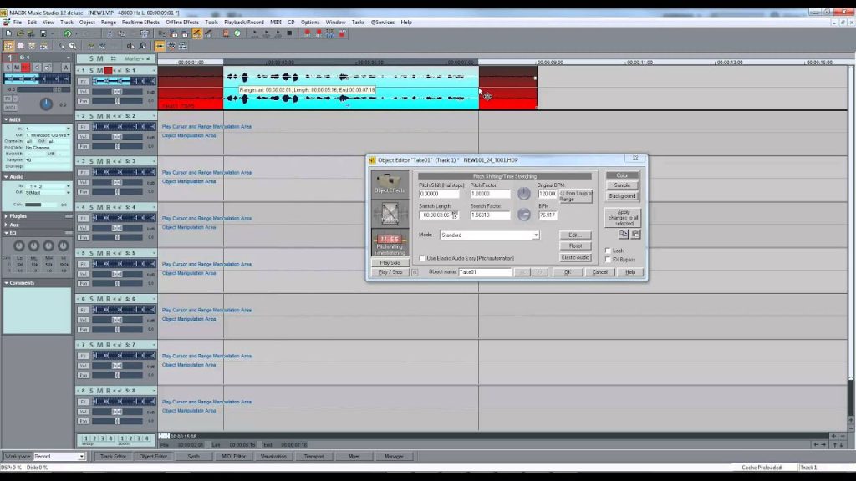Mute track 5
Screen dimensions: 856x481
(100, 253)
